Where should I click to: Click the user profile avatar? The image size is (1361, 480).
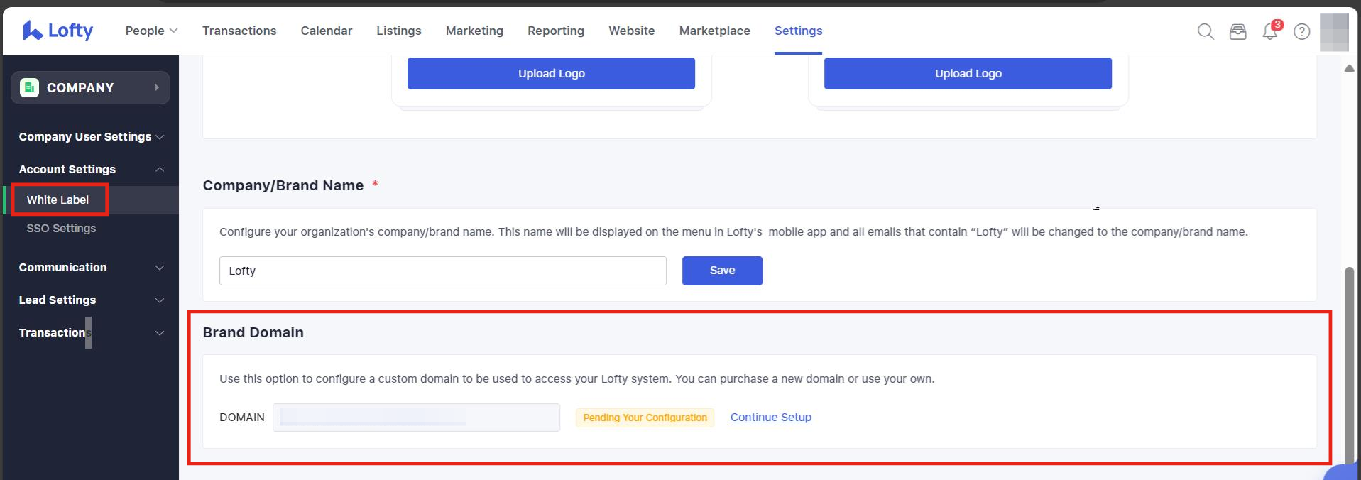[x=1333, y=32]
